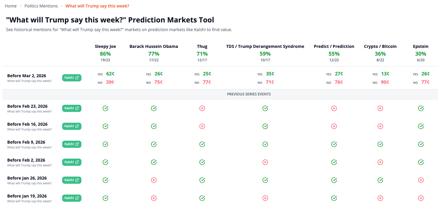Click the green checkmark for TDS on Jan 26, 2026

[265, 180]
